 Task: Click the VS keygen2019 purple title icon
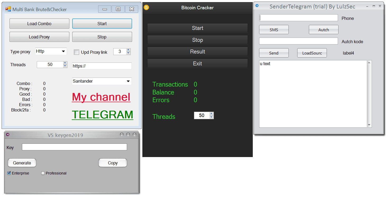click(x=8, y=135)
